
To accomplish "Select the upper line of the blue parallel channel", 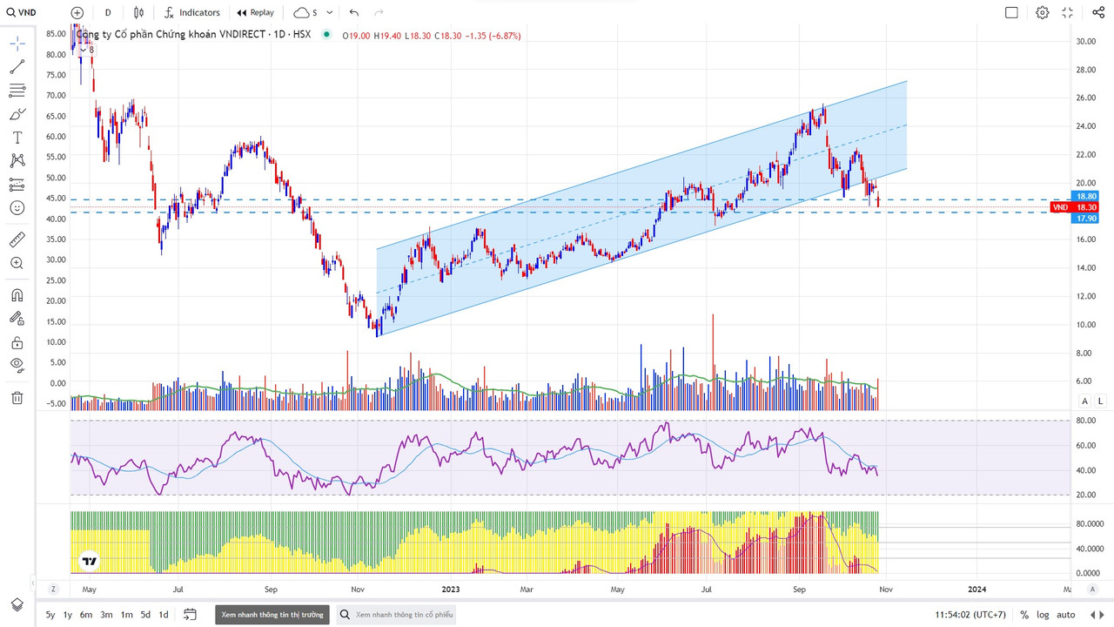I will (x=641, y=165).
